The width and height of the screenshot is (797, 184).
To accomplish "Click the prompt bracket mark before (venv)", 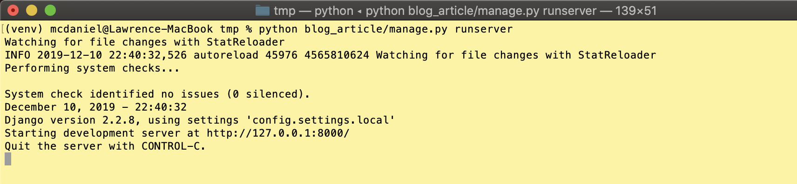I will click(x=3, y=29).
